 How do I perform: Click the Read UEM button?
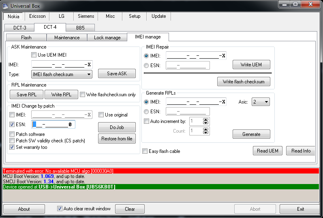[x=267, y=151]
